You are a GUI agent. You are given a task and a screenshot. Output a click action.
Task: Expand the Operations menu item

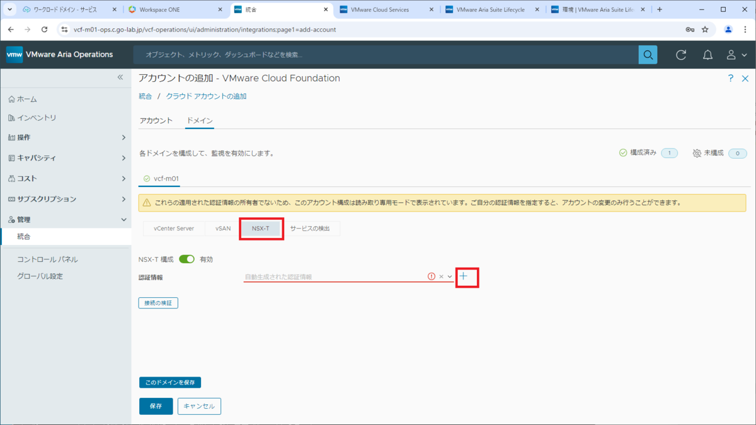66,137
